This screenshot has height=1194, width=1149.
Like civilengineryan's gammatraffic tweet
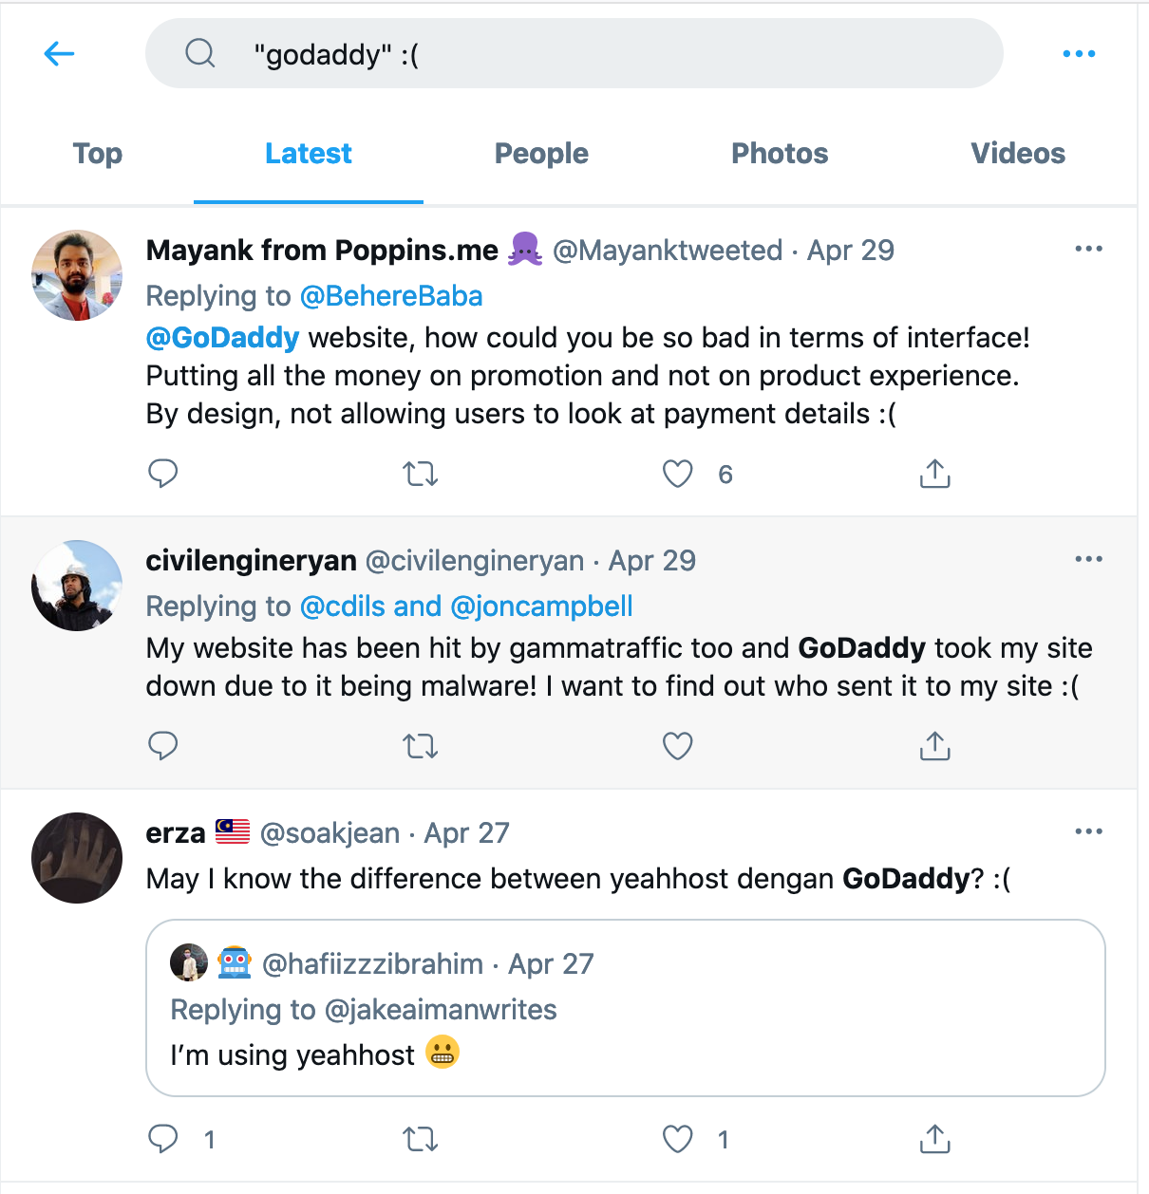pos(677,747)
